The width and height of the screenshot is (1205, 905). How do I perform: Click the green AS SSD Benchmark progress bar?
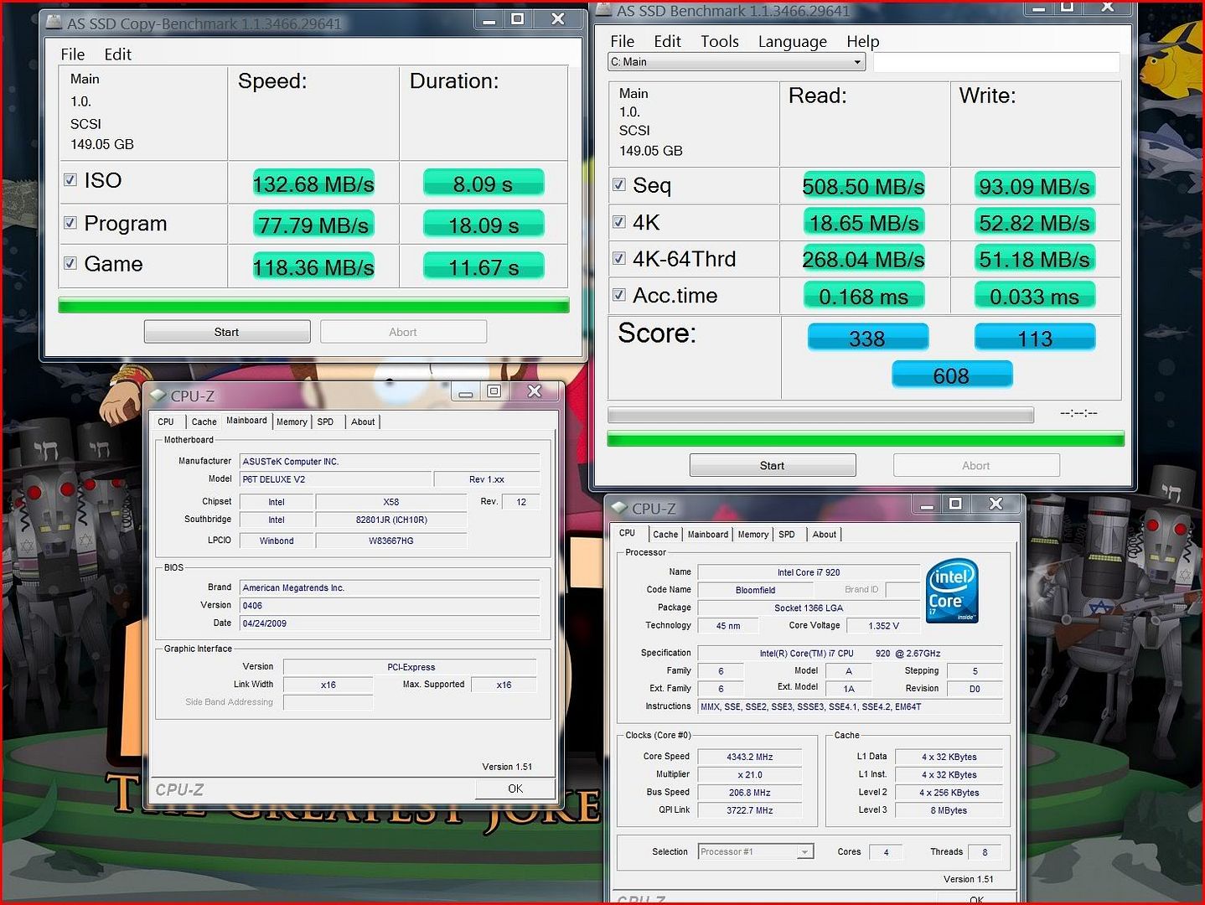[x=866, y=438]
